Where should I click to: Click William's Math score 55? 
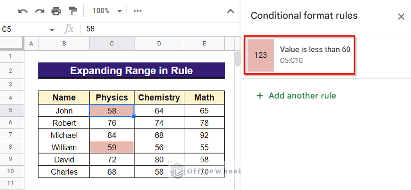pyautogui.click(x=204, y=147)
